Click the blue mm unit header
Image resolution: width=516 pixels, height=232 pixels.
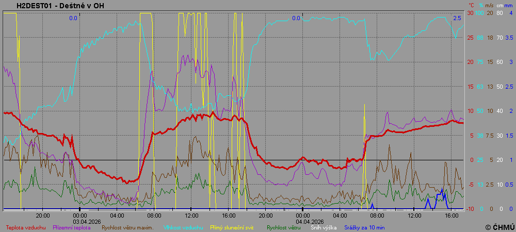[508, 6]
